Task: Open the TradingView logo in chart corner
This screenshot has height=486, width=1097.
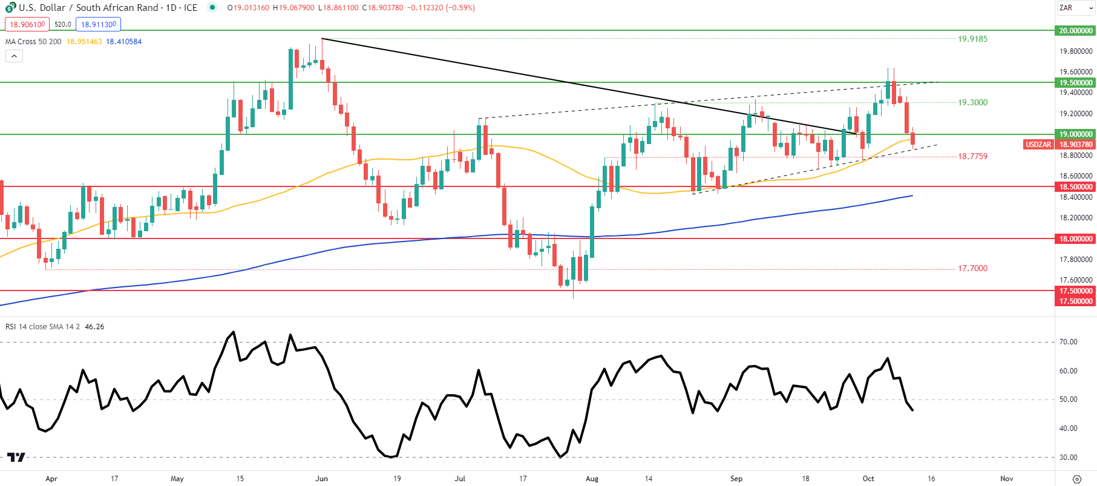Action: (16, 457)
